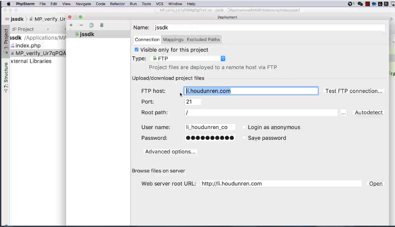
Task: Enable Login as anonymous checkbox
Action: (244, 127)
